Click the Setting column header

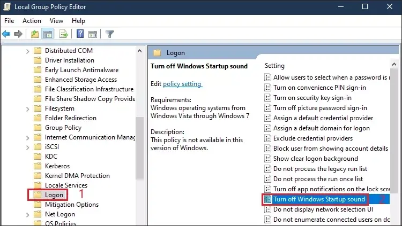coord(274,66)
